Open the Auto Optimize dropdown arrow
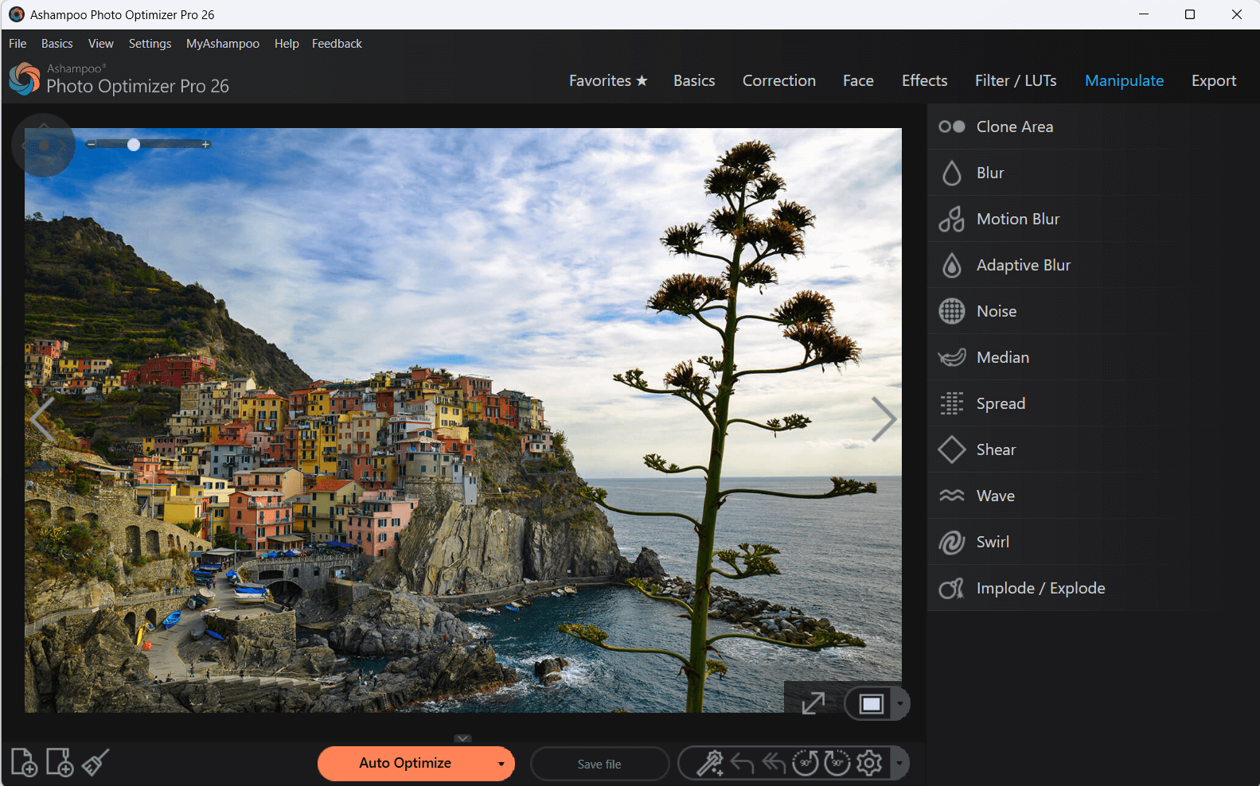Image resolution: width=1260 pixels, height=786 pixels. click(x=501, y=764)
